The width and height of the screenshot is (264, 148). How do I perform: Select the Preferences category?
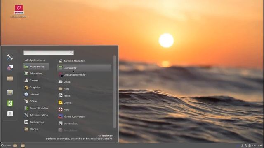point(36,122)
